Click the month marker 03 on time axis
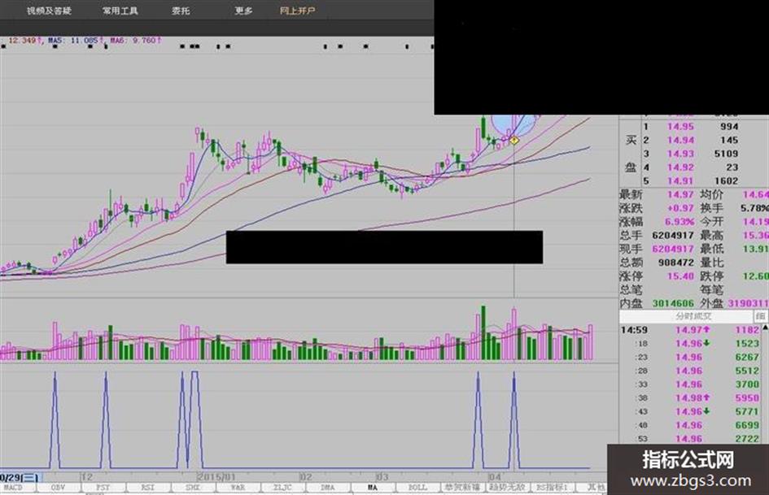The height and width of the screenshot is (495, 769). 383,477
